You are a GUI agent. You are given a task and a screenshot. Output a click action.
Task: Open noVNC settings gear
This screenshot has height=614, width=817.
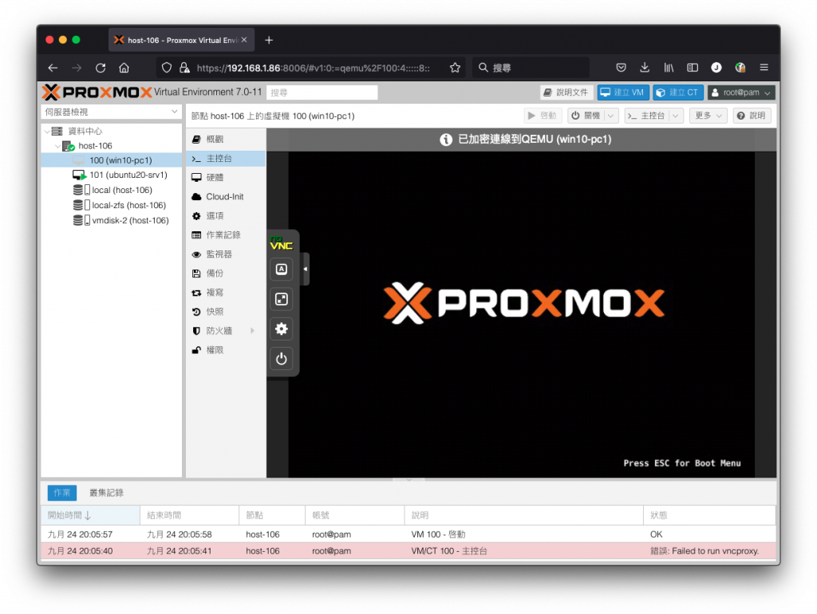tap(282, 329)
